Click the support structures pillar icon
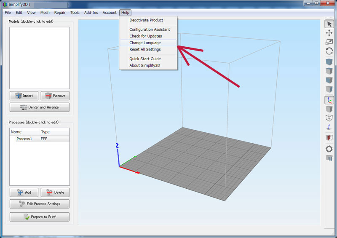 (x=329, y=158)
